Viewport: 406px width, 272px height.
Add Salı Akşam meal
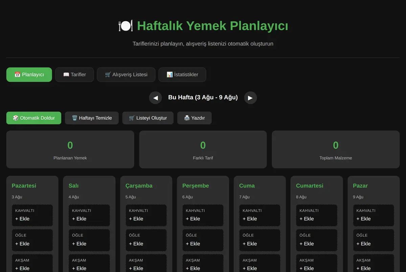coord(89,264)
